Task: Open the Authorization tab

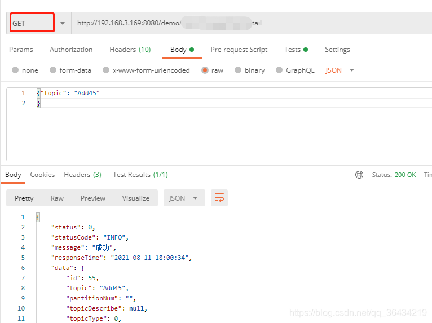Action: (x=71, y=50)
